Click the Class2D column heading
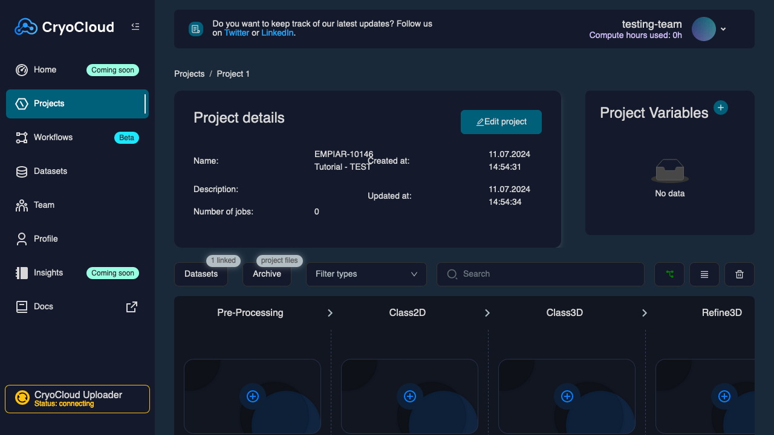 (x=408, y=313)
